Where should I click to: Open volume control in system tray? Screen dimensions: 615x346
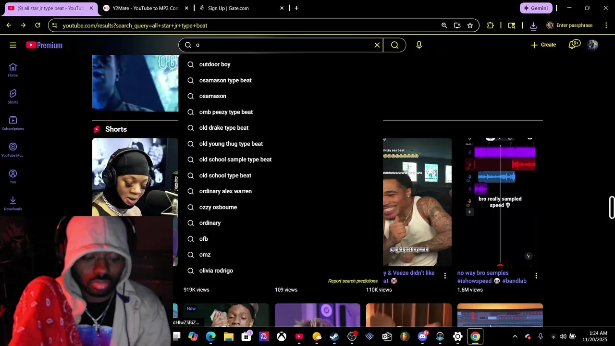click(x=563, y=336)
